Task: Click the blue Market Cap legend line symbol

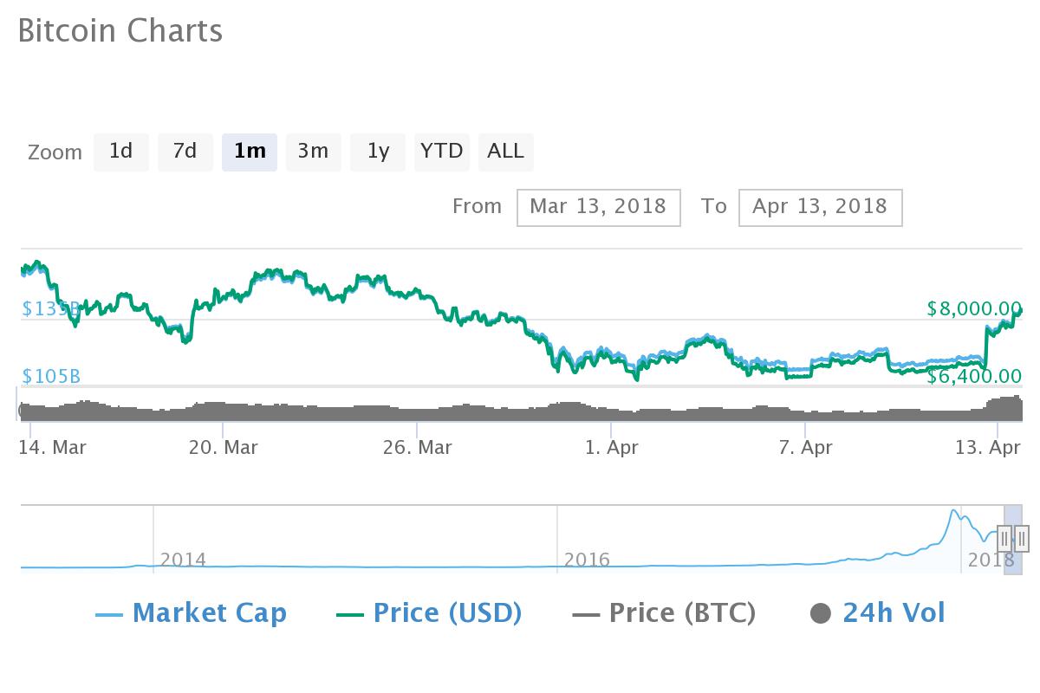Action: (108, 614)
